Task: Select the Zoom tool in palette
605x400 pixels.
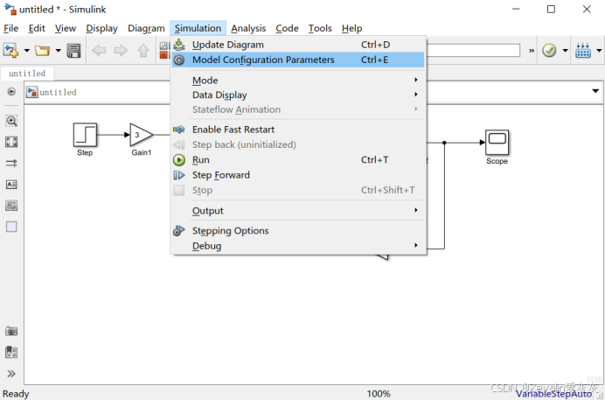Action: [x=11, y=121]
